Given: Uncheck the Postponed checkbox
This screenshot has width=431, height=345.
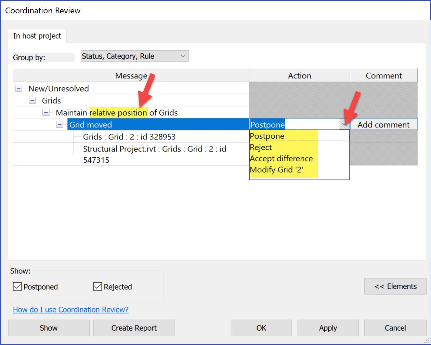Looking at the screenshot, I should 17,286.
